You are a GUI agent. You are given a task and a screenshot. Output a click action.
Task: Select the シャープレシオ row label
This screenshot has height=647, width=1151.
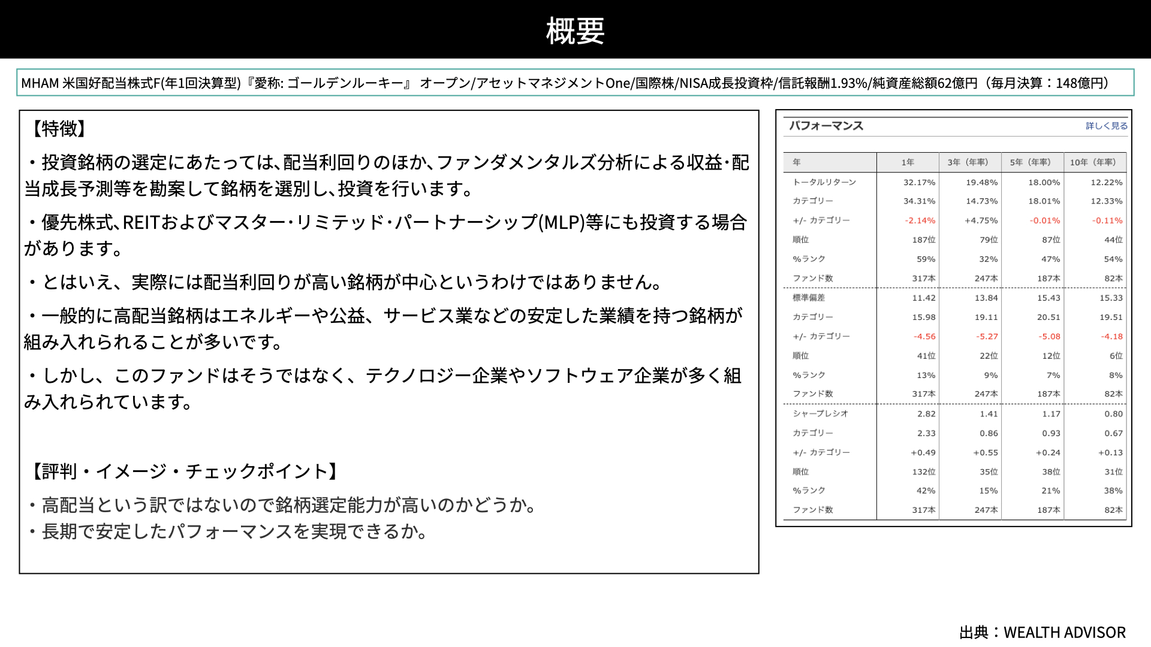coord(820,413)
